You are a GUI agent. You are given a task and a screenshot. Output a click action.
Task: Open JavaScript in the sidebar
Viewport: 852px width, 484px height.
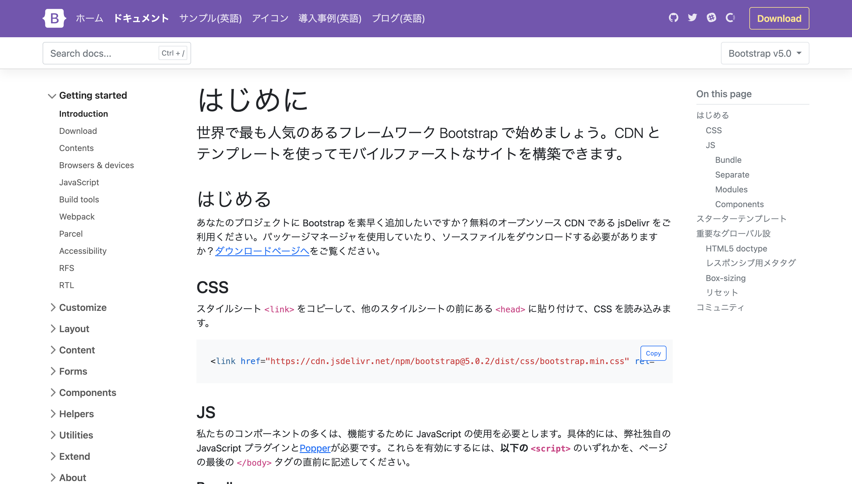pos(79,183)
